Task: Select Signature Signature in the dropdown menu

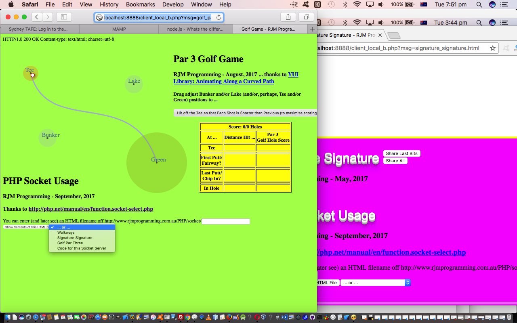Action: tap(74, 238)
